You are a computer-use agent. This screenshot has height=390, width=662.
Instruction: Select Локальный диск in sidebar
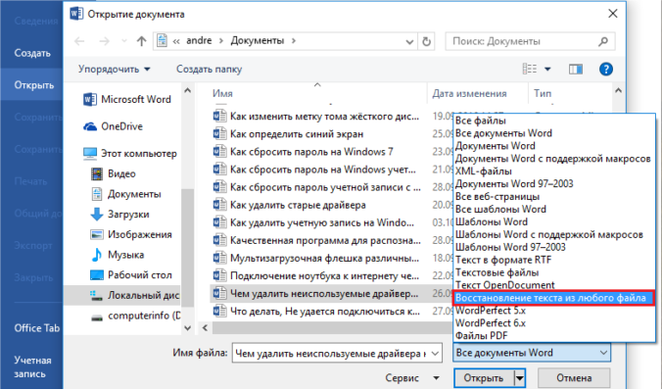pos(135,295)
